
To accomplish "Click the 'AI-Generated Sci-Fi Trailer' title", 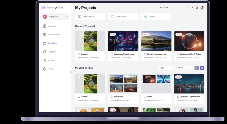I will tap(190, 54).
